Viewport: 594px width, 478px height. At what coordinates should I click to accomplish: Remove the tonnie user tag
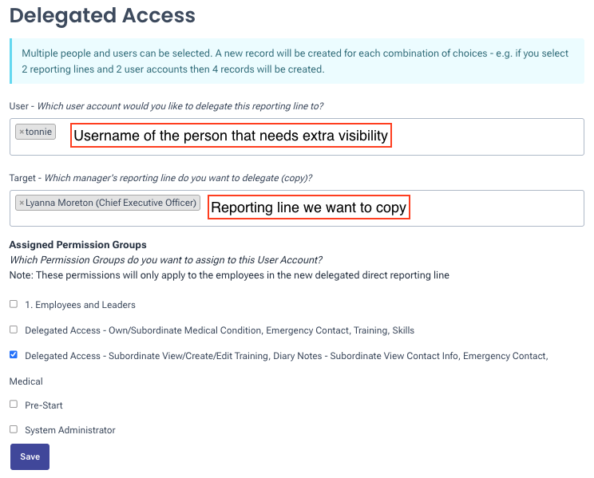(22, 132)
